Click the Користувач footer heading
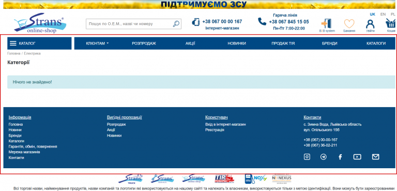This screenshot has height=191, width=397. (x=217, y=117)
